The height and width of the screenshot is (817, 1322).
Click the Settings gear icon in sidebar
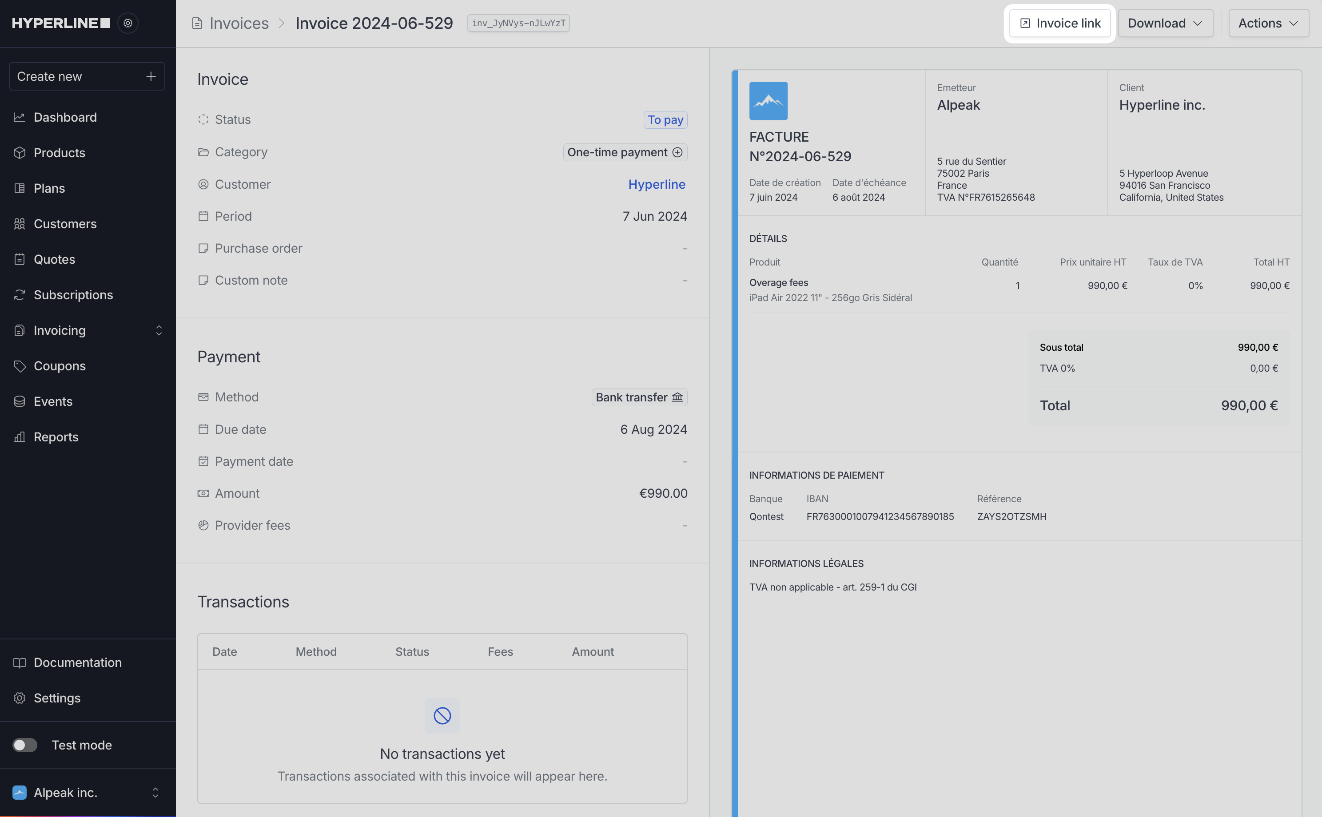point(20,698)
